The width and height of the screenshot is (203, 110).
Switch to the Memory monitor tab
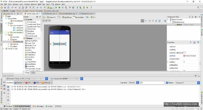click(x=19, y=83)
